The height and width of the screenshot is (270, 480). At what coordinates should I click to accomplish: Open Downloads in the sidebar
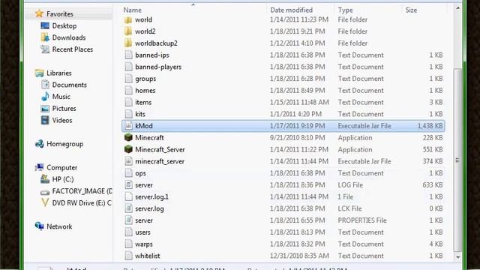[69, 37]
